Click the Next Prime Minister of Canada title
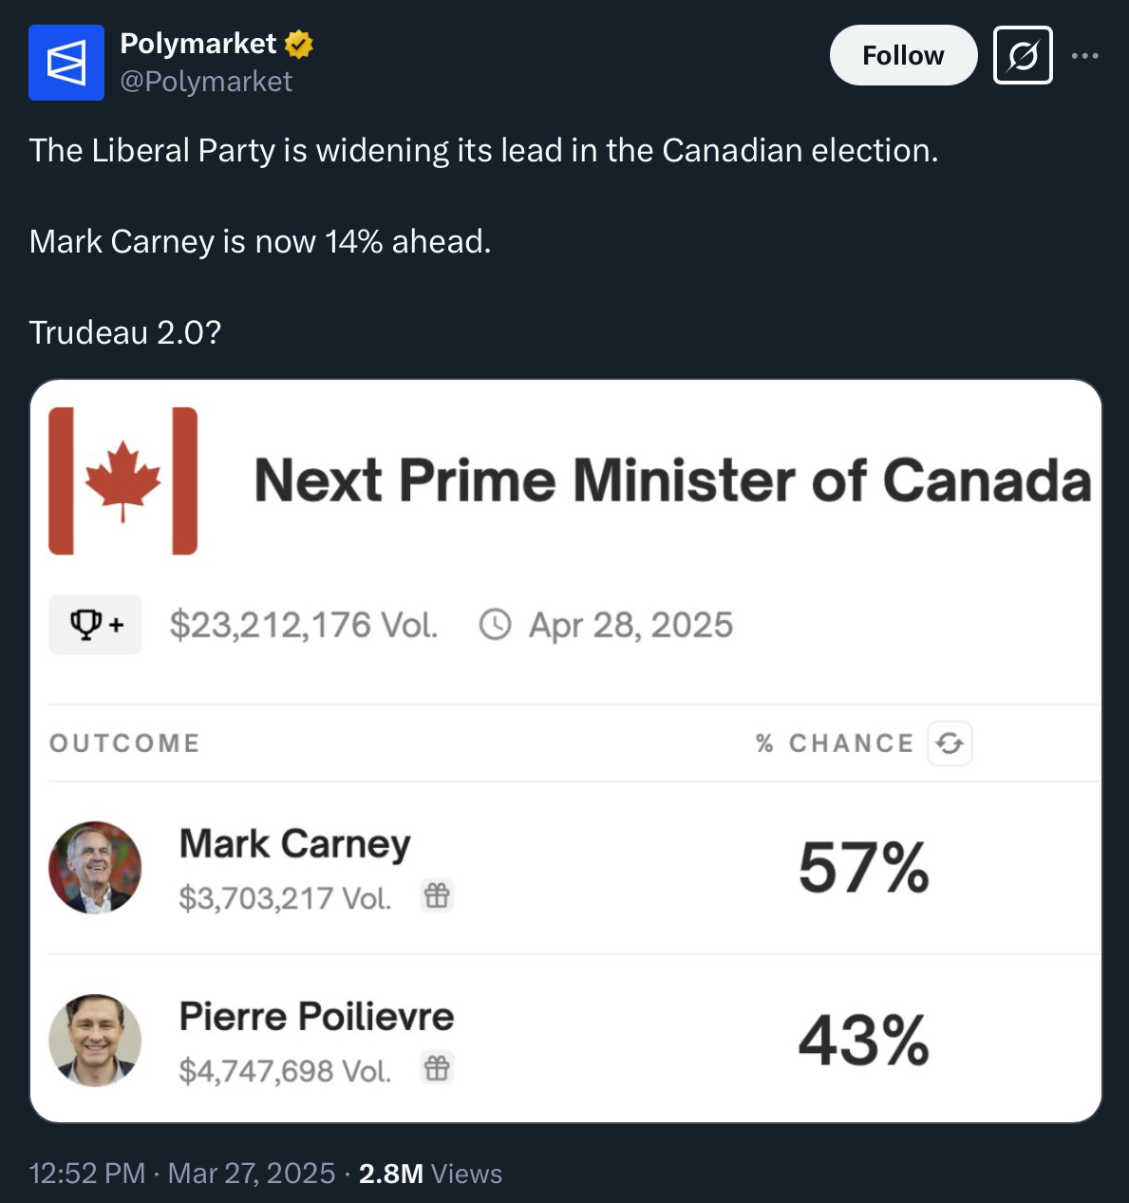1129x1203 pixels. pyautogui.click(x=672, y=479)
